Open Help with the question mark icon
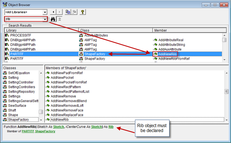The height and width of the screenshot is (143, 231). tap(83, 12)
